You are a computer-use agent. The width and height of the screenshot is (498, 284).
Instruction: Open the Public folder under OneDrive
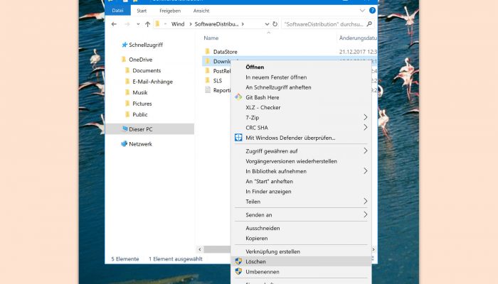pos(139,114)
